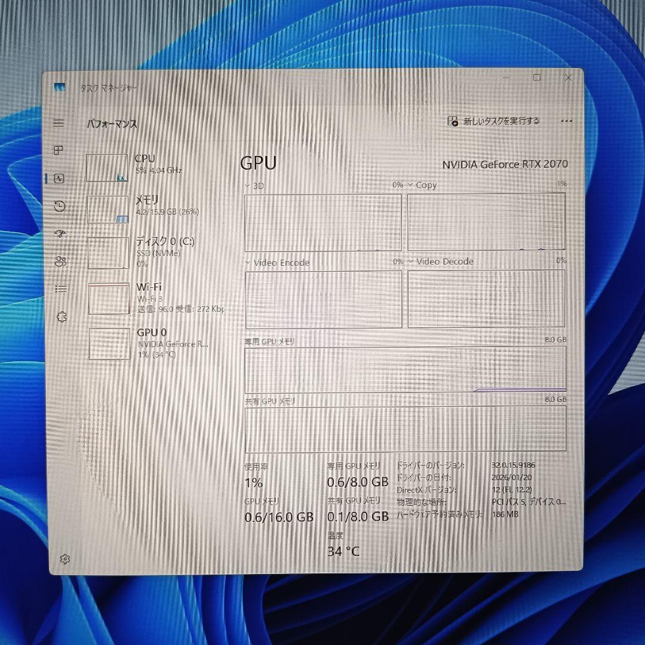645x645 pixels.
Task: Maximize the Task Manager window
Action: [x=537, y=78]
